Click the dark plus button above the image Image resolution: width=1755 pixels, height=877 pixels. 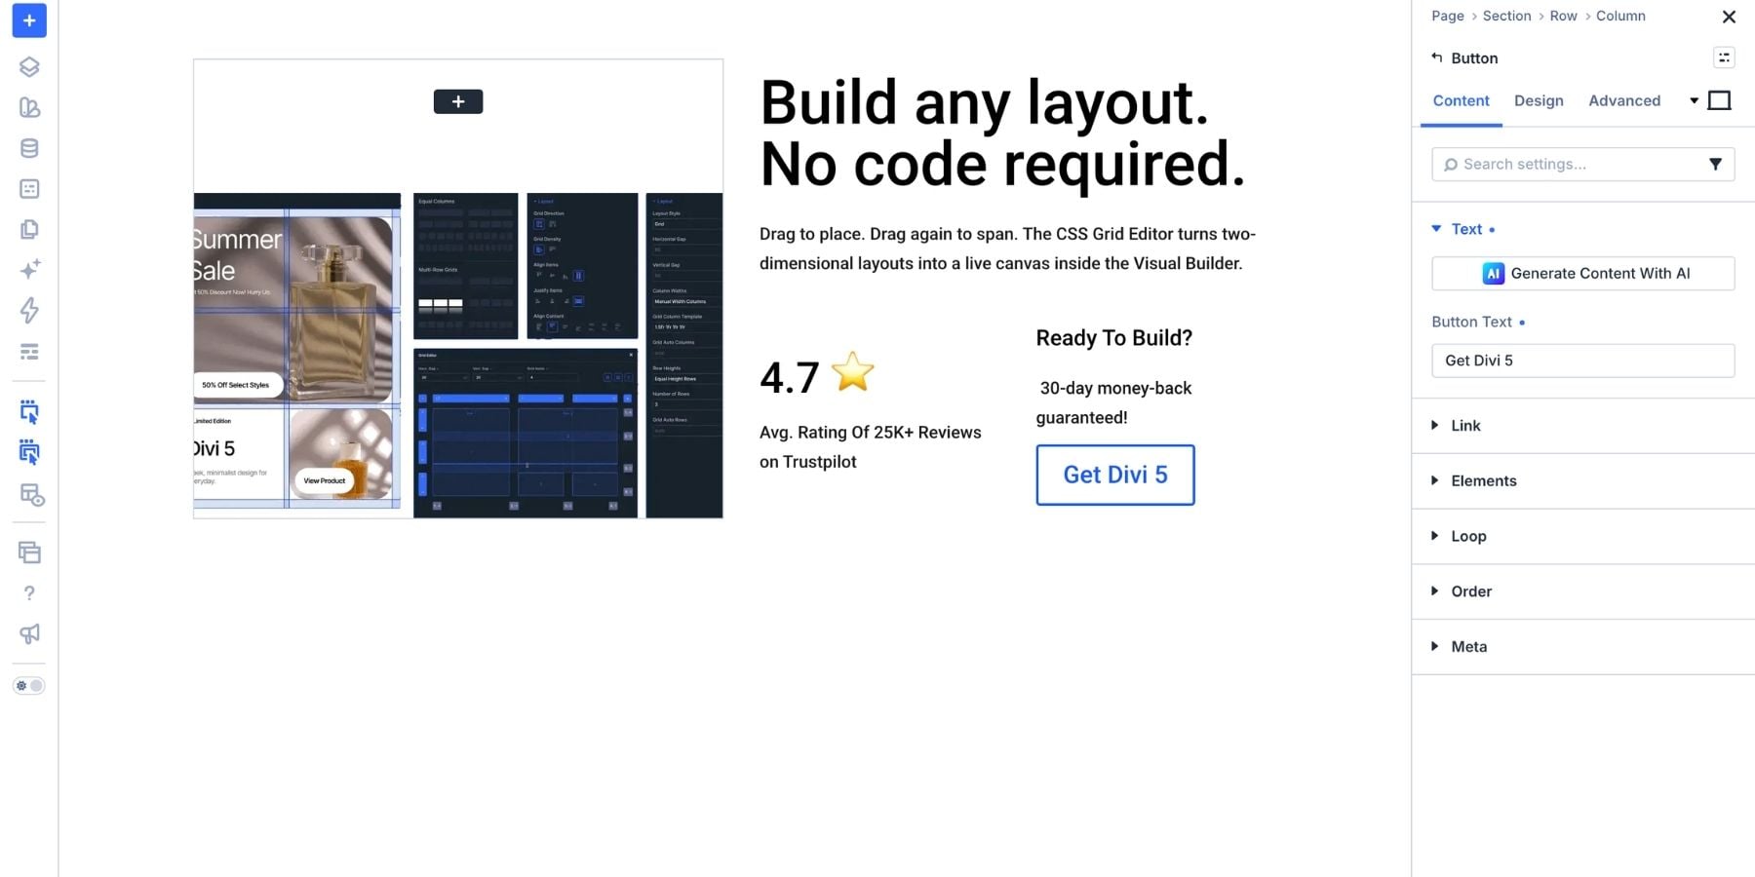tap(458, 101)
